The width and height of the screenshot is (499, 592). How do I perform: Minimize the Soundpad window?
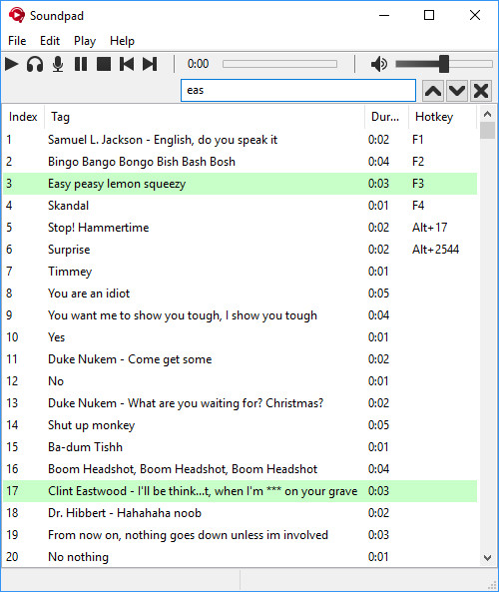coord(384,16)
